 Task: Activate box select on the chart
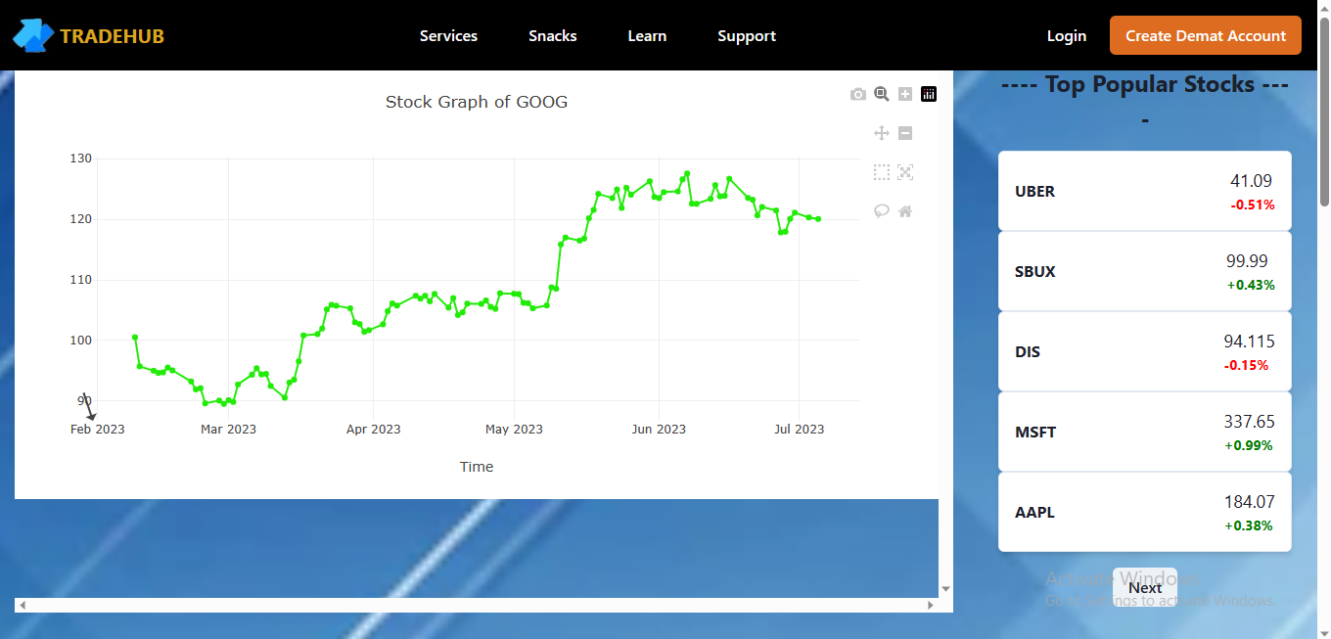(882, 171)
